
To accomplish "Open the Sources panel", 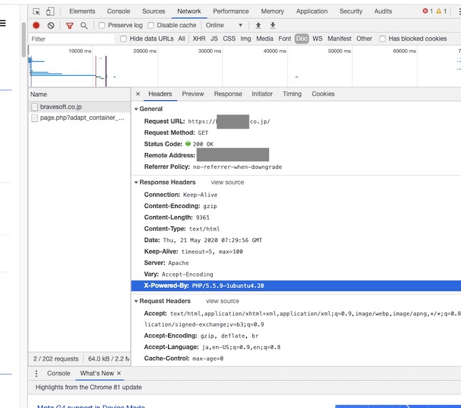I will pos(153,11).
